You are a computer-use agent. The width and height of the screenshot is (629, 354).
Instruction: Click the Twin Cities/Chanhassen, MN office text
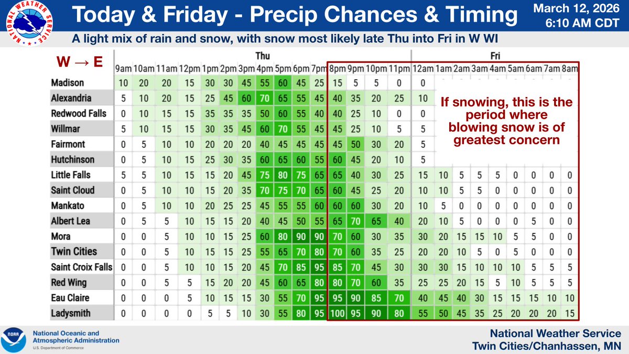point(547,345)
